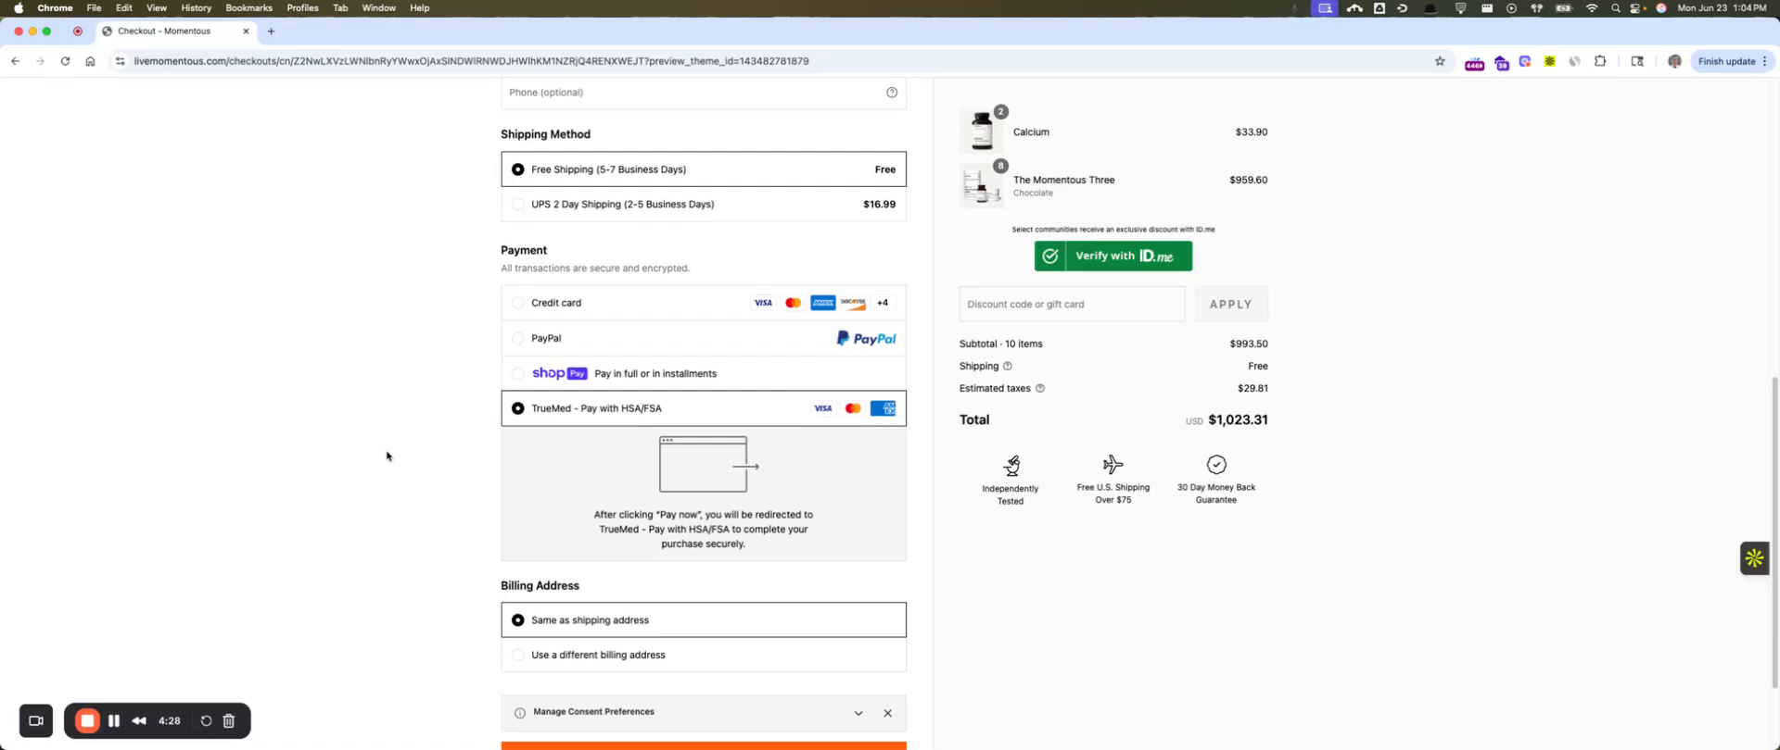The image size is (1780, 750).
Task: Expand Manage Consent Preferences chevron
Action: pos(858,713)
